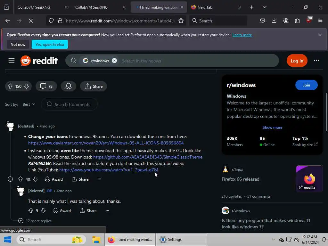The width and height of the screenshot is (328, 246).
Task: Open more options on 40-point comment
Action: (x=99, y=179)
